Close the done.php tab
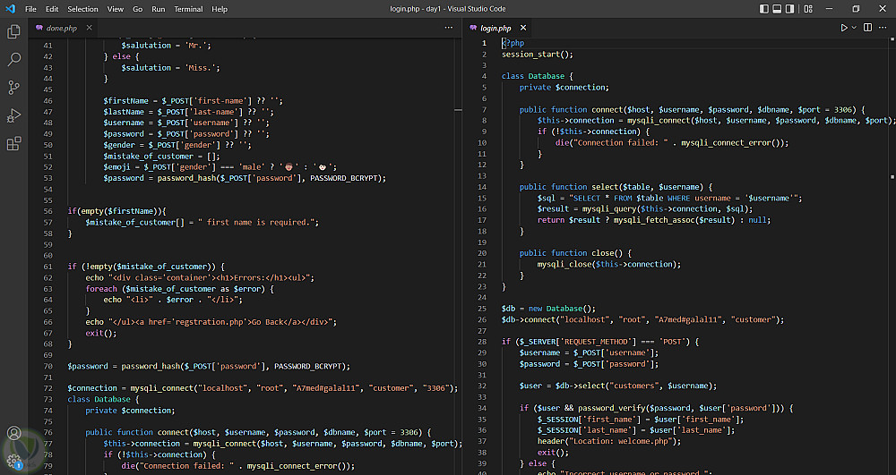This screenshot has height=475, width=896. (90, 28)
